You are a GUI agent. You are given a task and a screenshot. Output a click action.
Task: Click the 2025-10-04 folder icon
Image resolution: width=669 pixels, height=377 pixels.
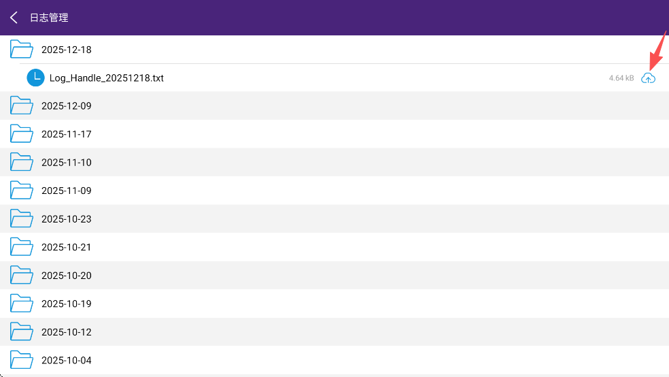click(22, 360)
